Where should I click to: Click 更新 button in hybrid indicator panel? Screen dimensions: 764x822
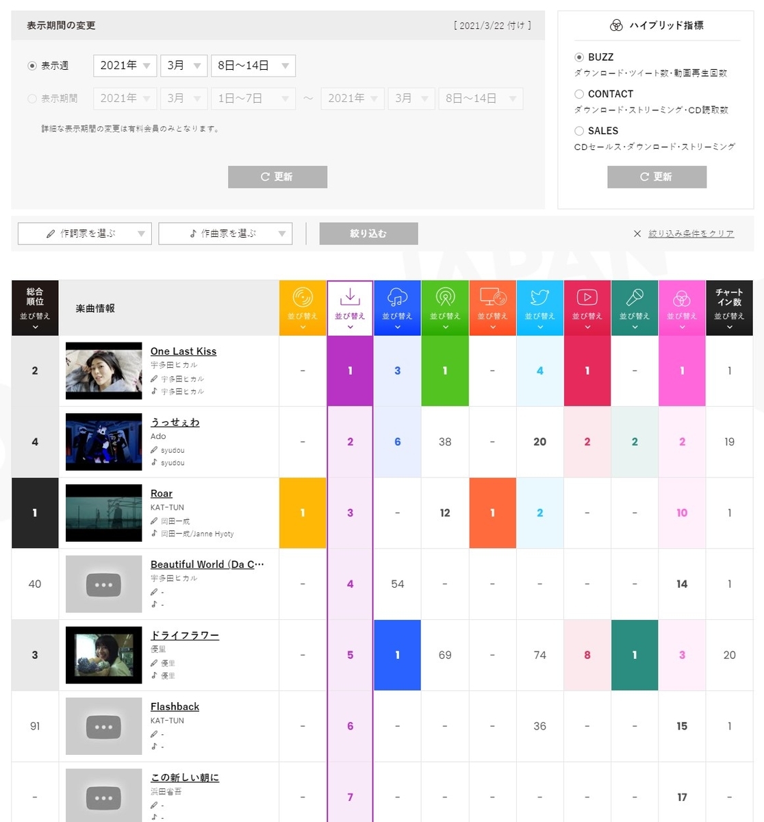pos(657,177)
